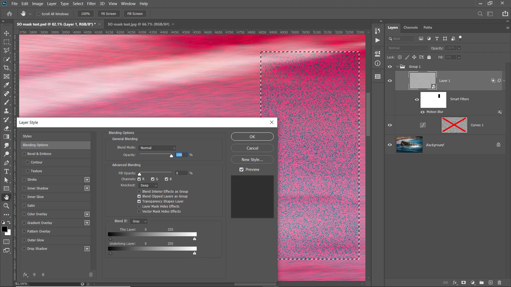Click the New Style... button

pyautogui.click(x=252, y=159)
